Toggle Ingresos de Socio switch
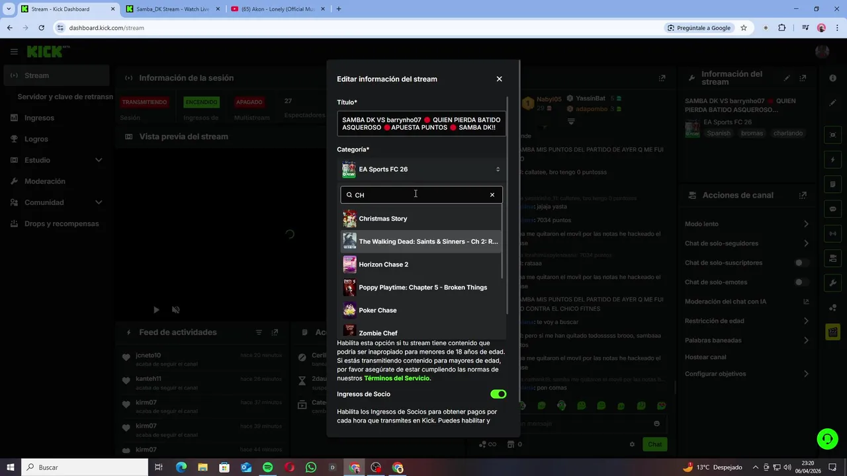The image size is (847, 476). (498, 394)
